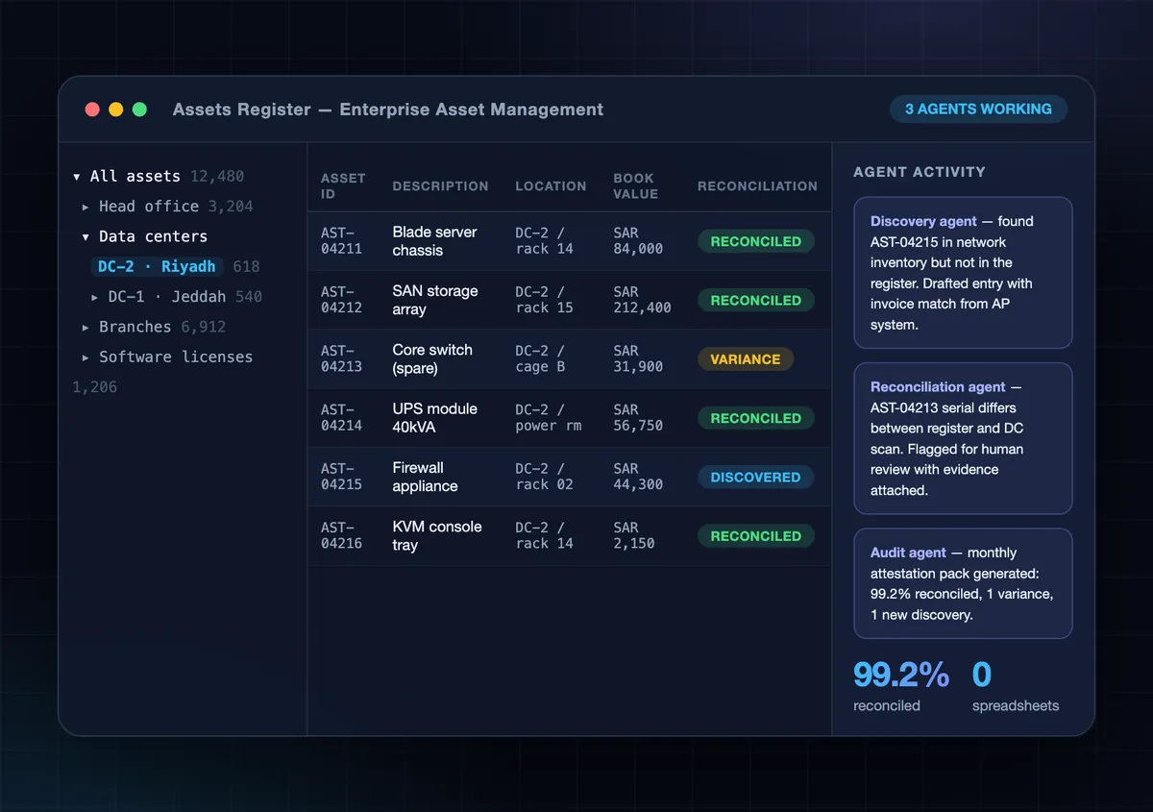Screen dimensions: 1153x812
Task: Click the SAR 31,900 book value
Action: click(638, 359)
